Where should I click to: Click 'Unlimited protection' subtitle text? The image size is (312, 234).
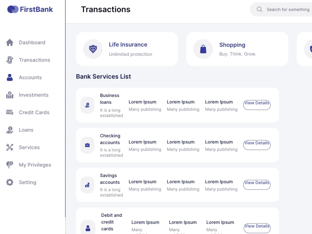[x=130, y=54]
